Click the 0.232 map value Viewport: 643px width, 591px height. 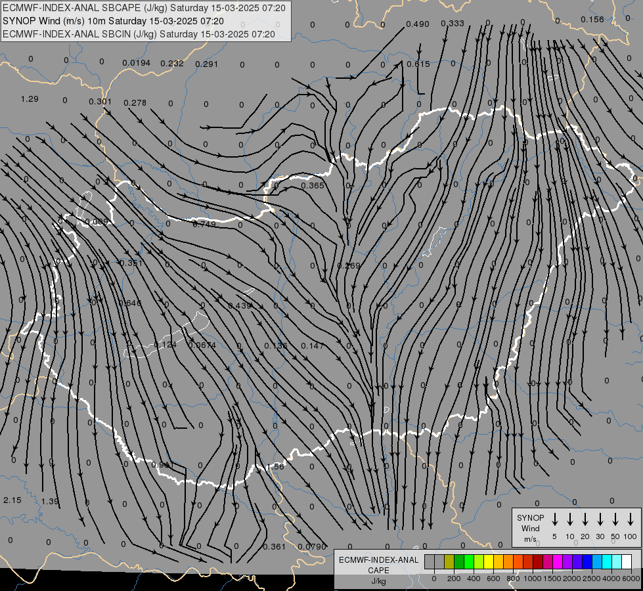point(172,63)
